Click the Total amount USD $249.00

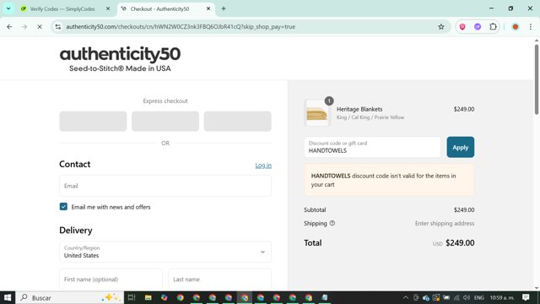click(454, 242)
